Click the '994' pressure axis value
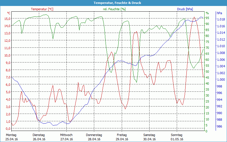Image resolution: width=227 pixels, height=142 pixels. tap(219, 100)
